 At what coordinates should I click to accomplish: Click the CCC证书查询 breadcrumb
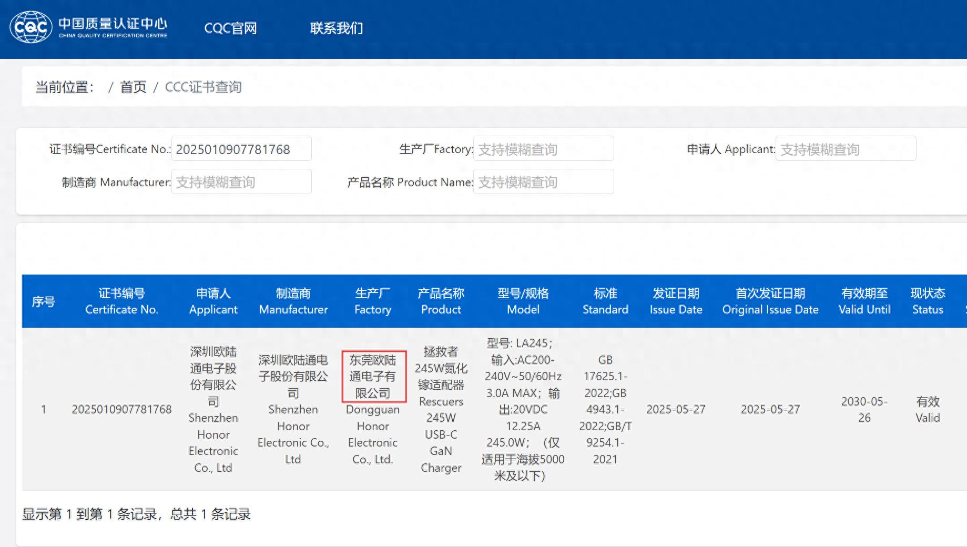(203, 87)
